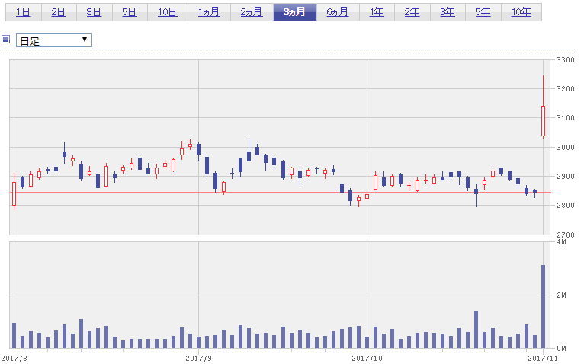The height and width of the screenshot is (364, 584).
Task: Click the 0M volume axis label
Action: click(x=561, y=349)
